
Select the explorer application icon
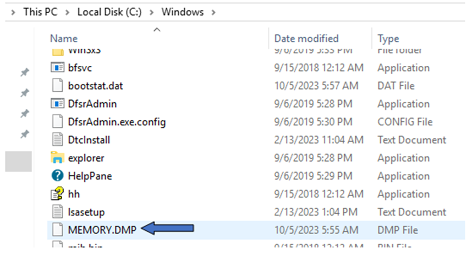[x=58, y=158]
